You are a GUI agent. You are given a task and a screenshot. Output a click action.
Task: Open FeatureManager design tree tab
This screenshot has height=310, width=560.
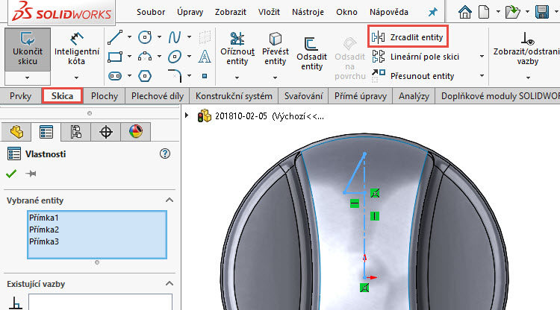pyautogui.click(x=16, y=132)
